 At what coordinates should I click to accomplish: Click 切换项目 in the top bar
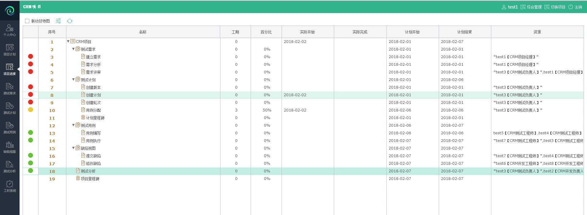tap(555, 7)
